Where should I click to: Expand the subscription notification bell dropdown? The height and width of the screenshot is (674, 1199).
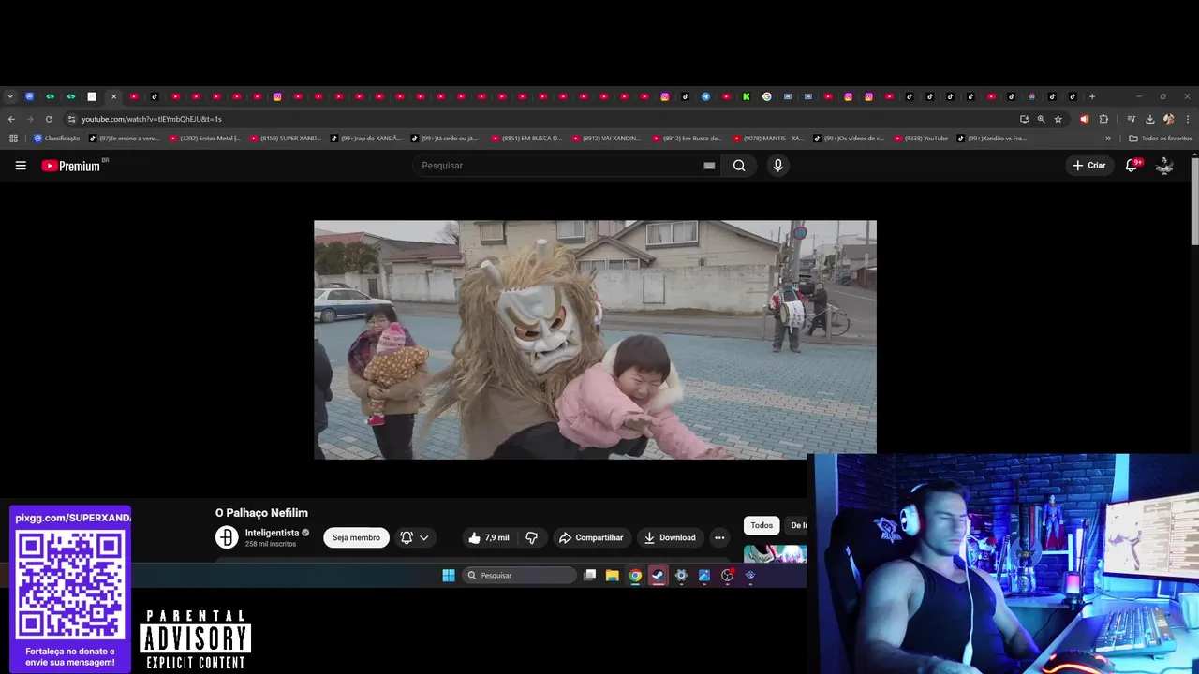click(414, 537)
